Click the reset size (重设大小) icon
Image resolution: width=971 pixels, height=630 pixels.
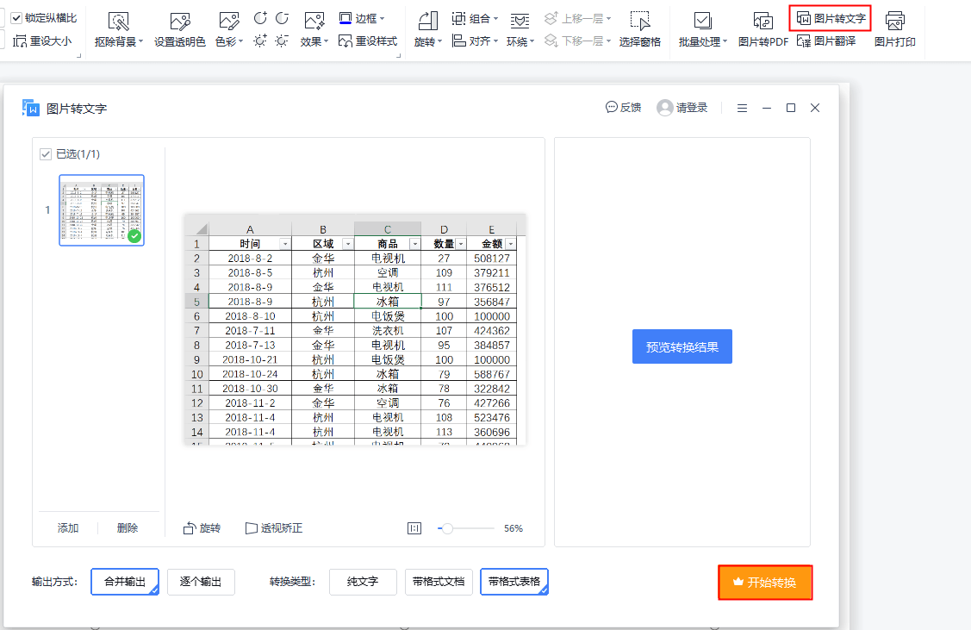[x=20, y=41]
